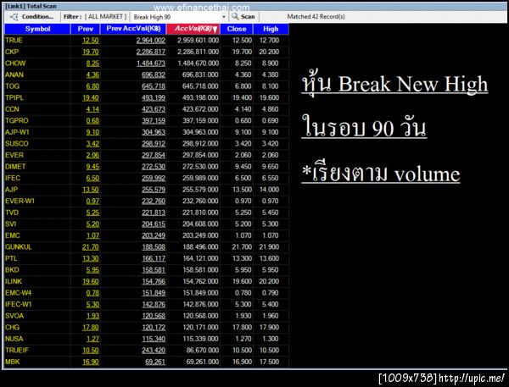
Task: Click TRUEIF Prev AccVal 243,420
Action: click(154, 351)
